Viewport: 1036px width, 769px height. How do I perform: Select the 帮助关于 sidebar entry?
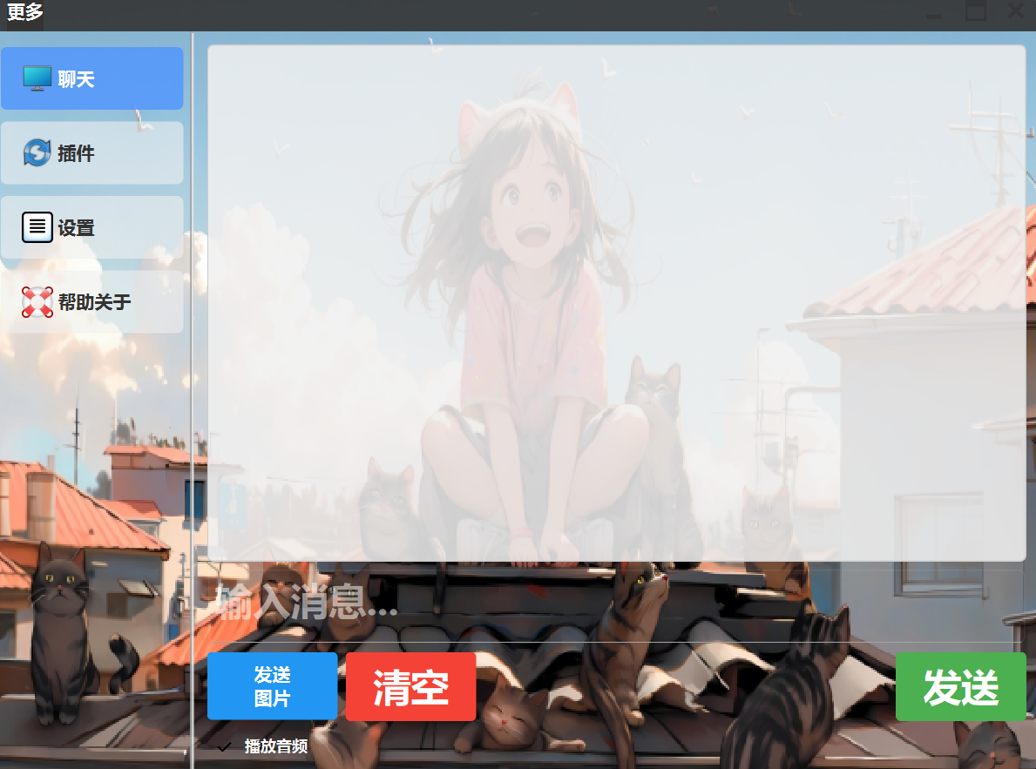(91, 301)
